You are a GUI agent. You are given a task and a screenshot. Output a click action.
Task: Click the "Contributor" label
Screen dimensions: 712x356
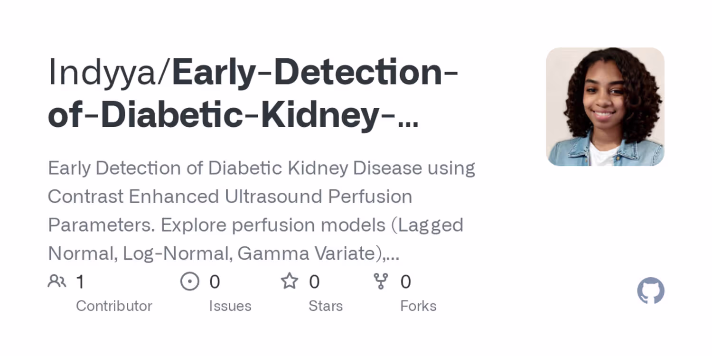click(x=114, y=306)
